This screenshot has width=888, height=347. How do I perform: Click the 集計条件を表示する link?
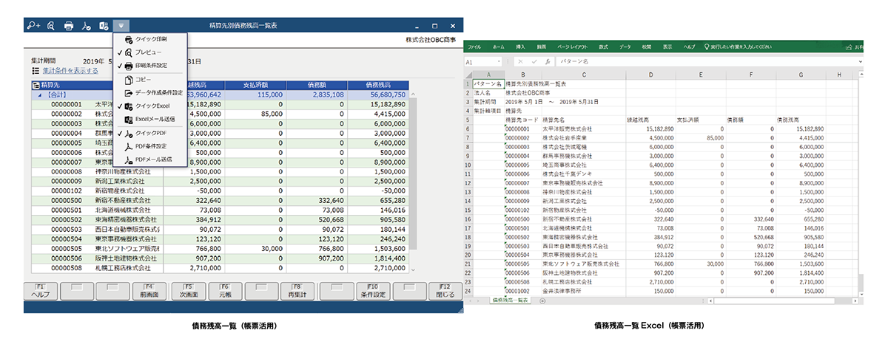(x=70, y=71)
